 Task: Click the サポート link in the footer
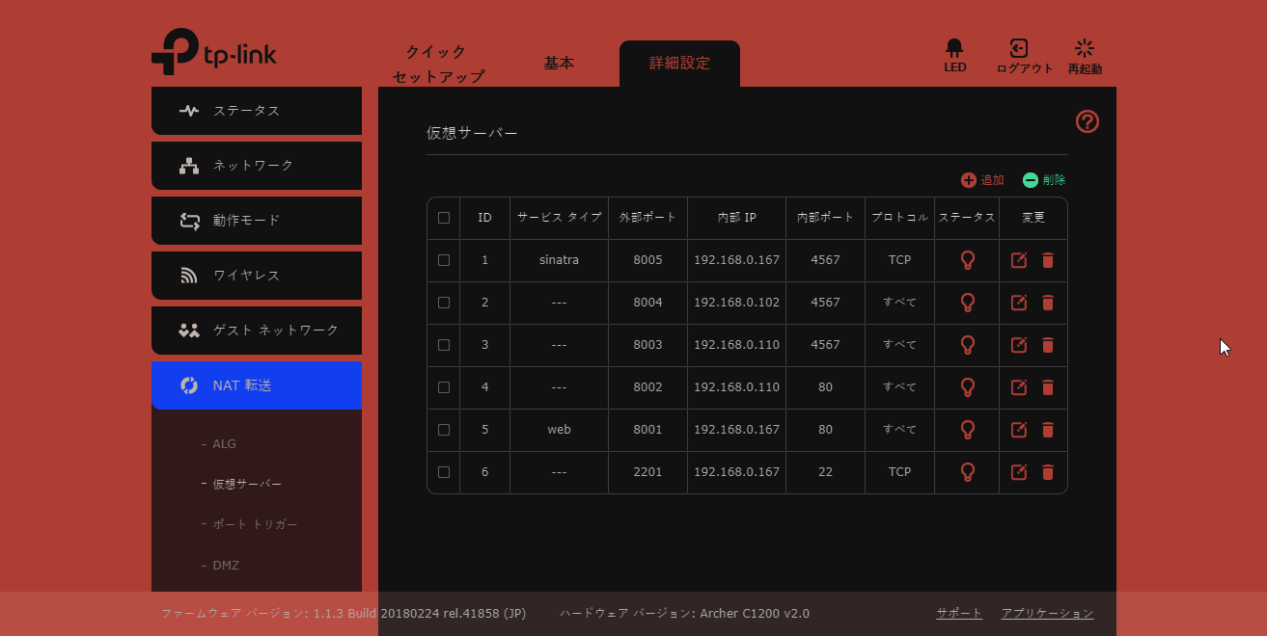[957, 612]
